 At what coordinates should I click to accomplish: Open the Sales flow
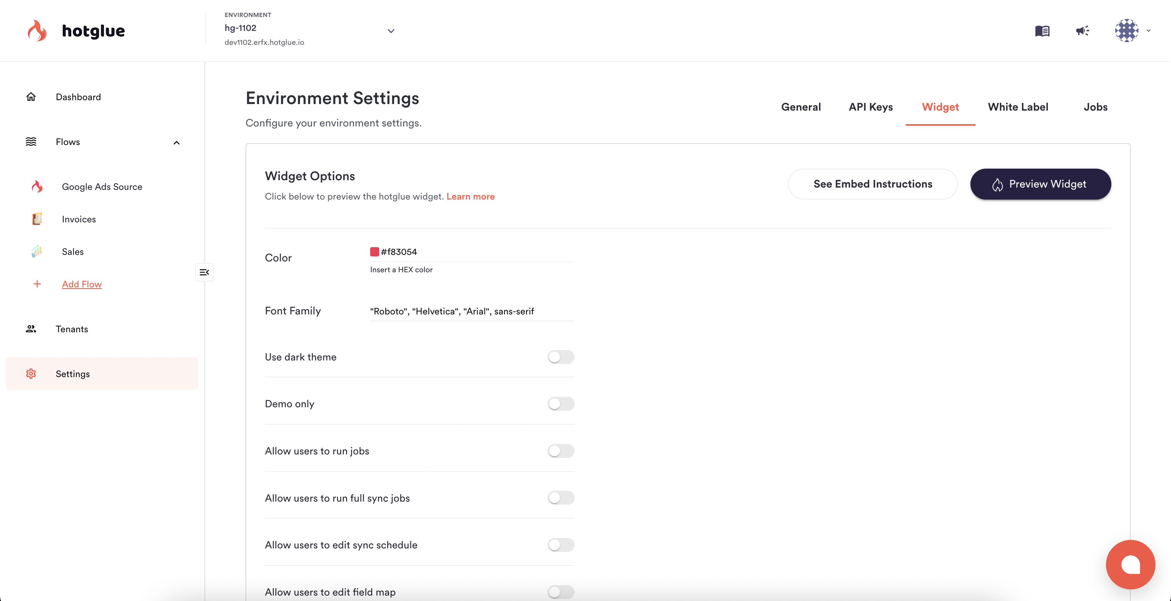coord(73,251)
